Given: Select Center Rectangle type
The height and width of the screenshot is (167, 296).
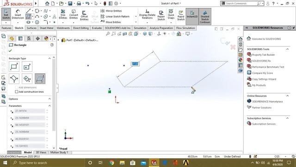Looking at the screenshot, I should 27,66.
